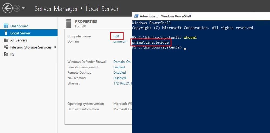Image resolution: width=270 pixels, height=133 pixels.
Task: Click the Dashboard tiles icon
Action: pyautogui.click(x=6, y=26)
